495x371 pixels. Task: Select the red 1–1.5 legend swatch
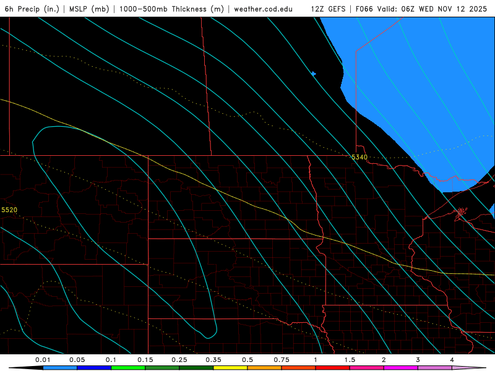click(333, 368)
